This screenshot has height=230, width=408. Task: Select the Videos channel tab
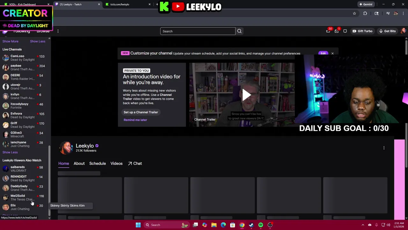pos(116,164)
